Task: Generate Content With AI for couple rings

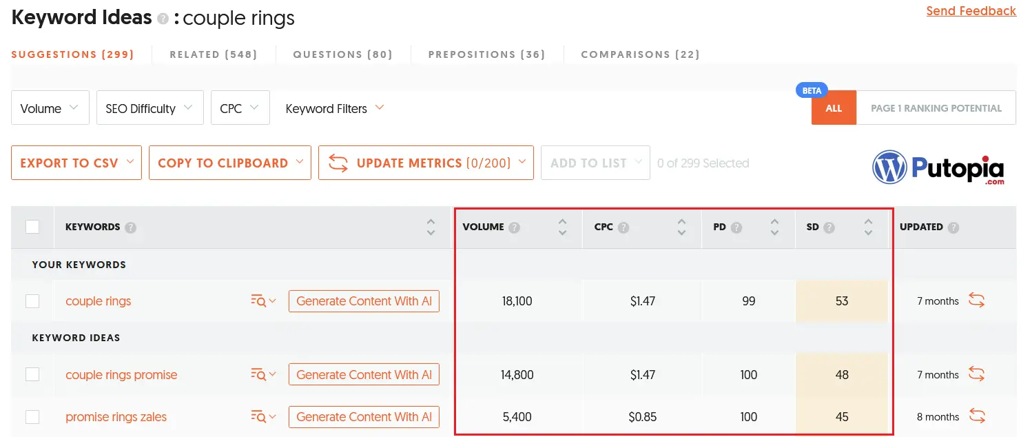Action: tap(364, 301)
